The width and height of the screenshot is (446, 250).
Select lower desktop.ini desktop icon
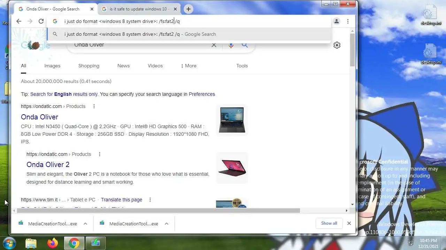pyautogui.click(x=431, y=54)
